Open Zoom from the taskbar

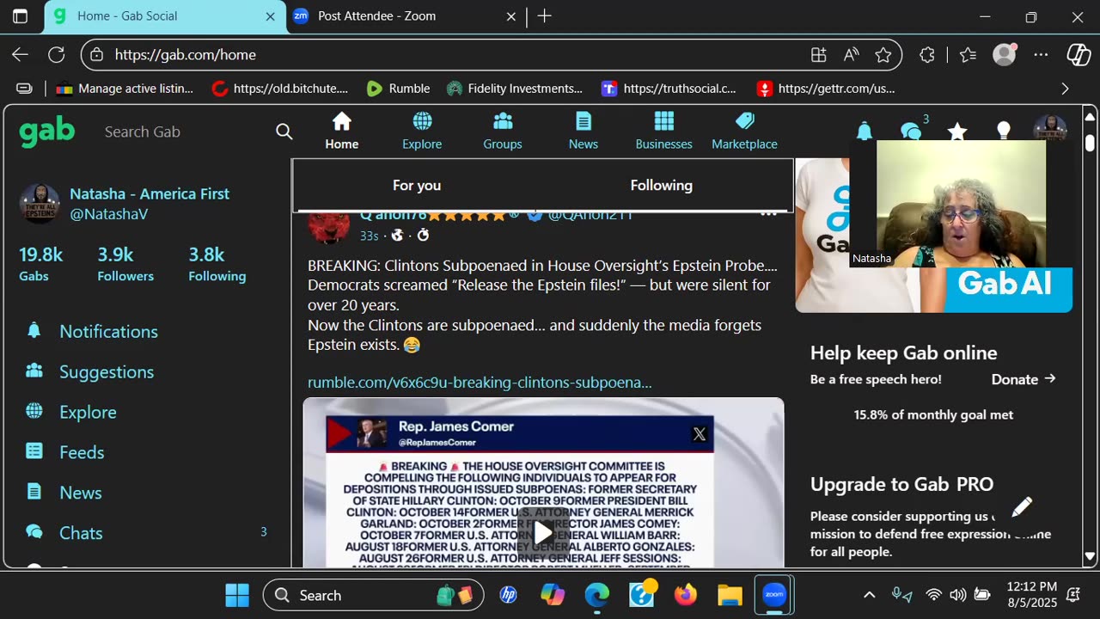pos(774,595)
